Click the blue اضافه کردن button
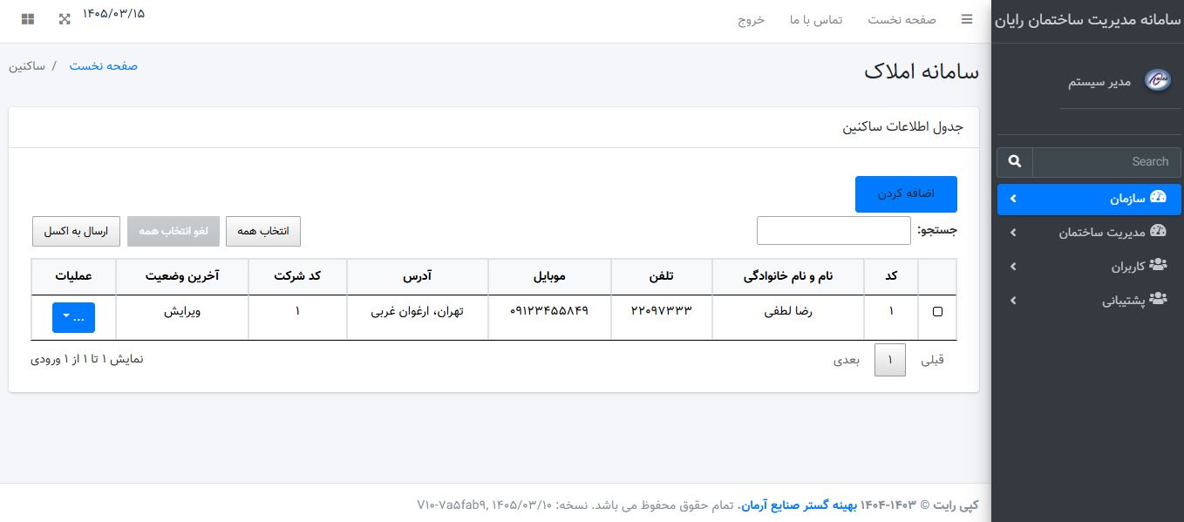 (x=906, y=193)
